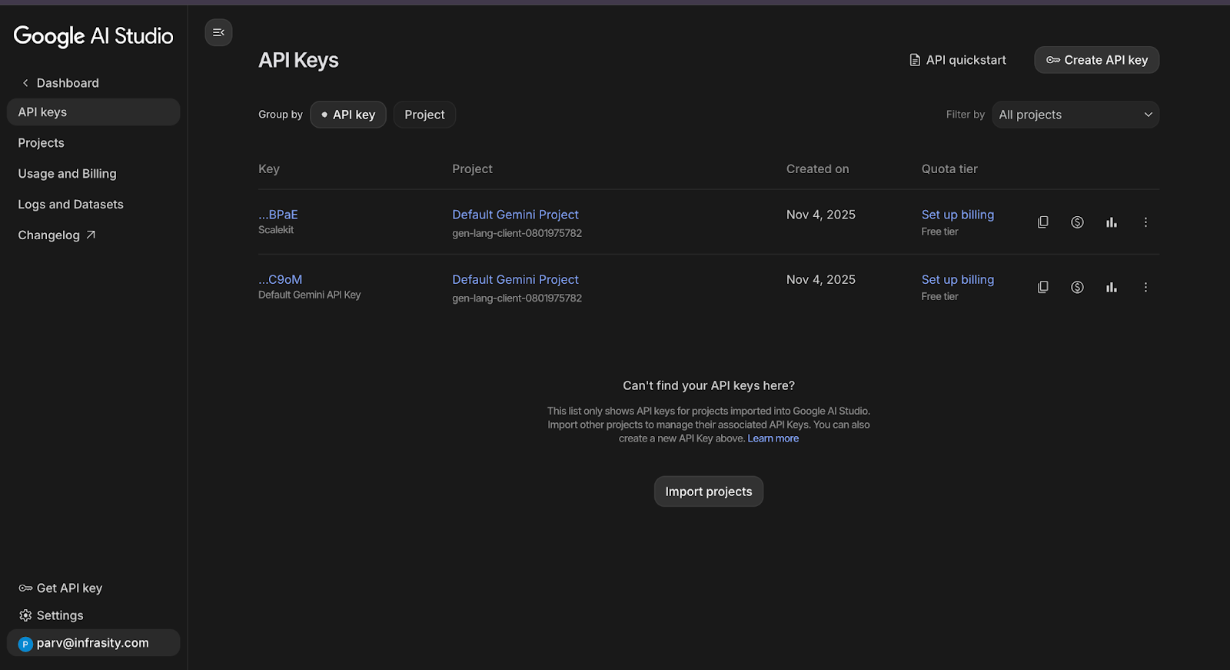Click Create API key button
Image resolution: width=1230 pixels, height=670 pixels.
pyautogui.click(x=1096, y=60)
